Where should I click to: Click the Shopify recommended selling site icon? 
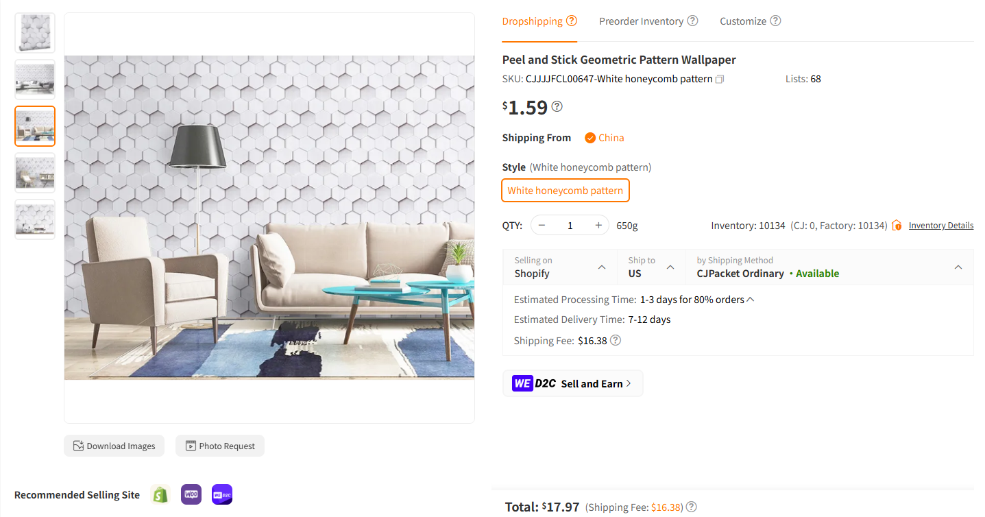point(160,494)
